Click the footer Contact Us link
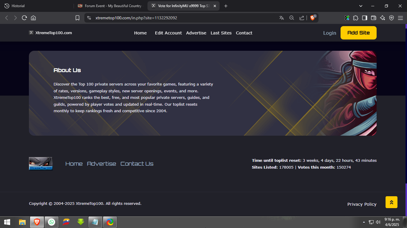Image resolution: width=407 pixels, height=228 pixels. [x=137, y=164]
